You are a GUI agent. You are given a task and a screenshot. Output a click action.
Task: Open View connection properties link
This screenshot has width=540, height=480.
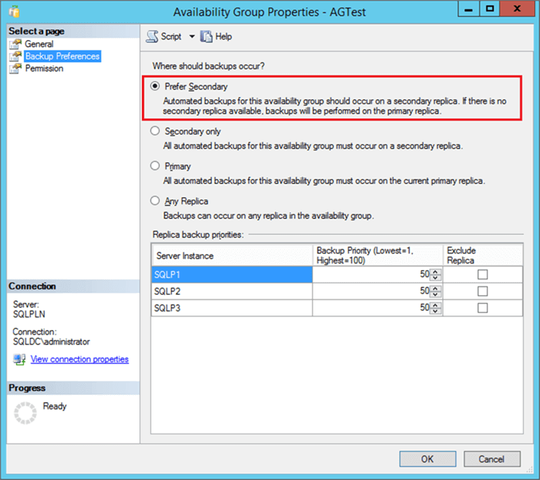[79, 359]
